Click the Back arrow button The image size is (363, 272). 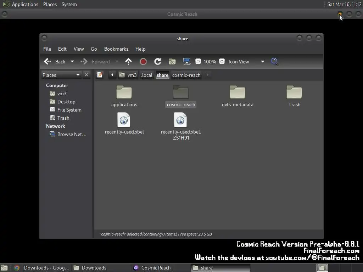pos(54,62)
